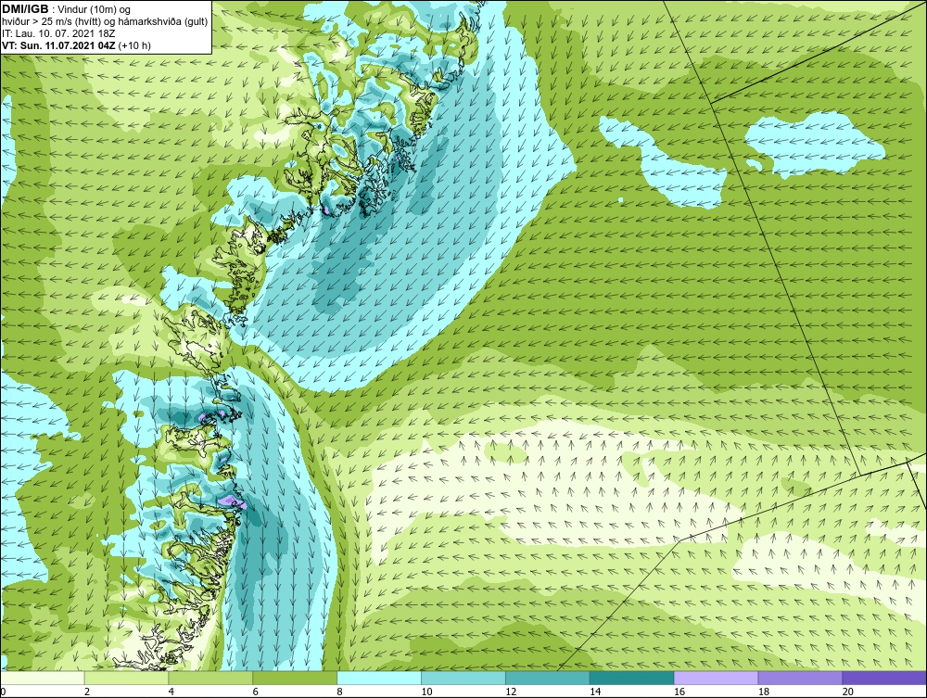The width and height of the screenshot is (927, 698).
Task: Click the 12–14 m/s teal legend swatch
Action: tap(548, 678)
